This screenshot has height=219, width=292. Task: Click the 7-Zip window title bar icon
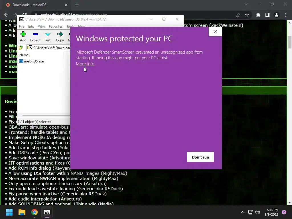[22, 19]
